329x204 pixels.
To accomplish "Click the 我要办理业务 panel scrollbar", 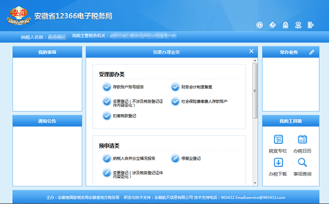I will pyautogui.click(x=255, y=91).
